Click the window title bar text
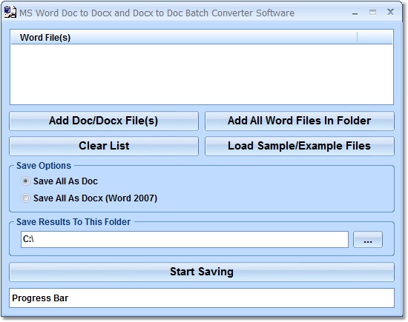The height and width of the screenshot is (322, 408). point(157,13)
